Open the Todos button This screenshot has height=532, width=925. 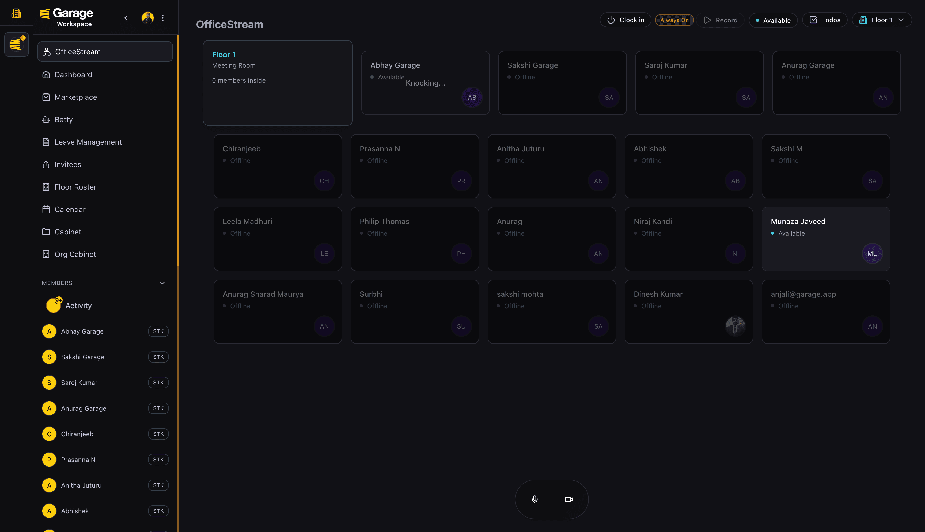coord(825,20)
